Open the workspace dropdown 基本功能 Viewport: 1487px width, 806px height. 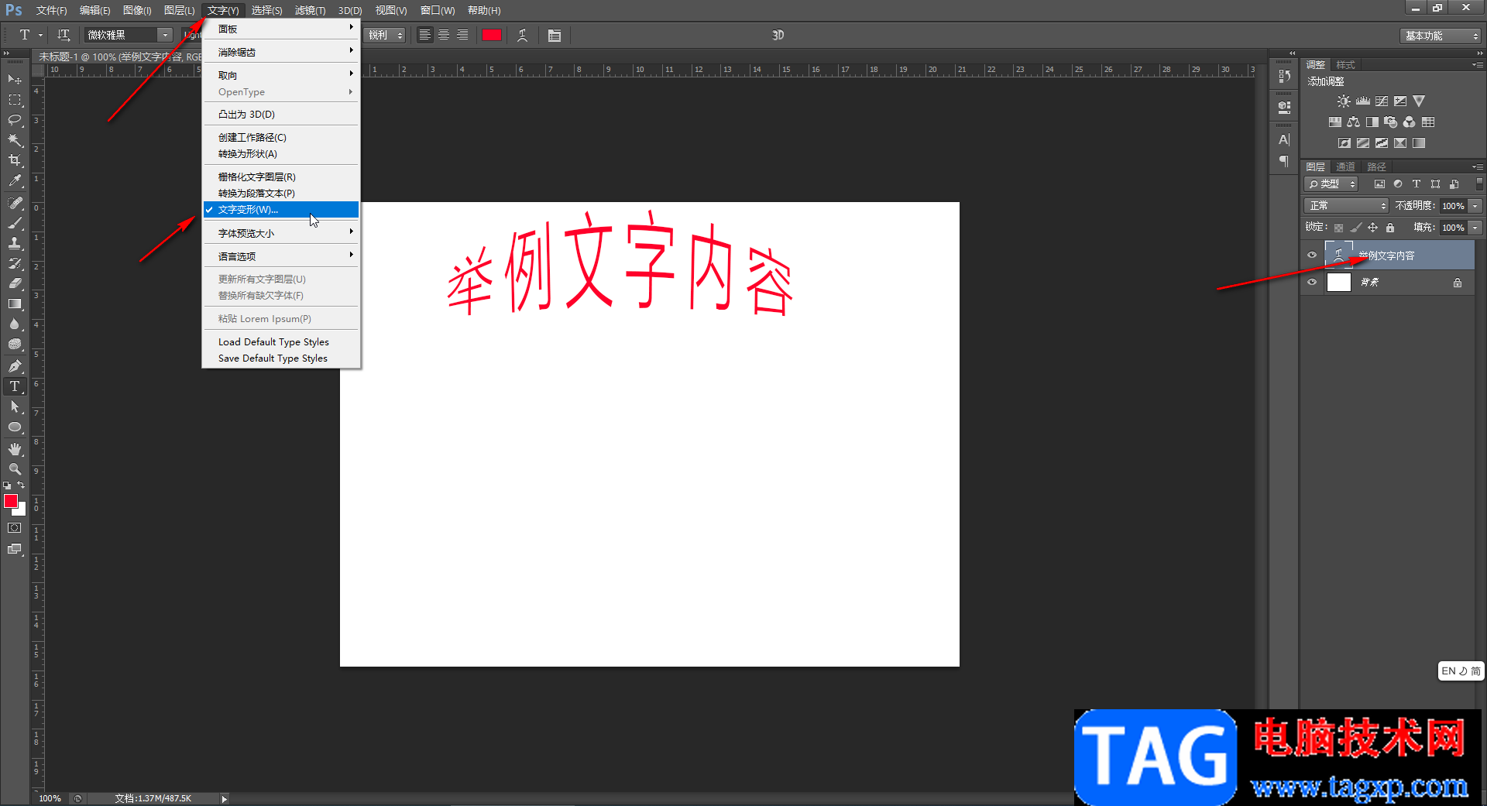(1441, 36)
